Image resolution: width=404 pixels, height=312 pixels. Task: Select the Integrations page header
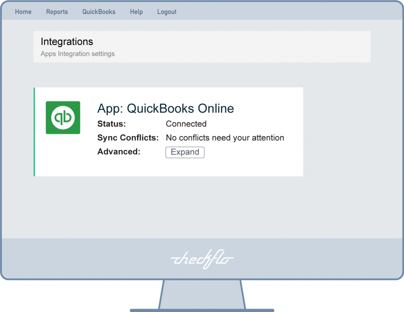click(67, 42)
